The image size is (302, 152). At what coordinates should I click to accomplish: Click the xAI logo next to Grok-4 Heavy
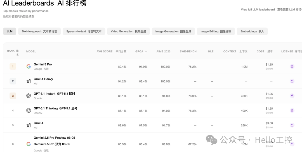29,81
